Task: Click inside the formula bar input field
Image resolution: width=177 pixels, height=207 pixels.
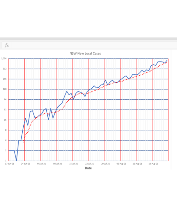Action: point(94,45)
